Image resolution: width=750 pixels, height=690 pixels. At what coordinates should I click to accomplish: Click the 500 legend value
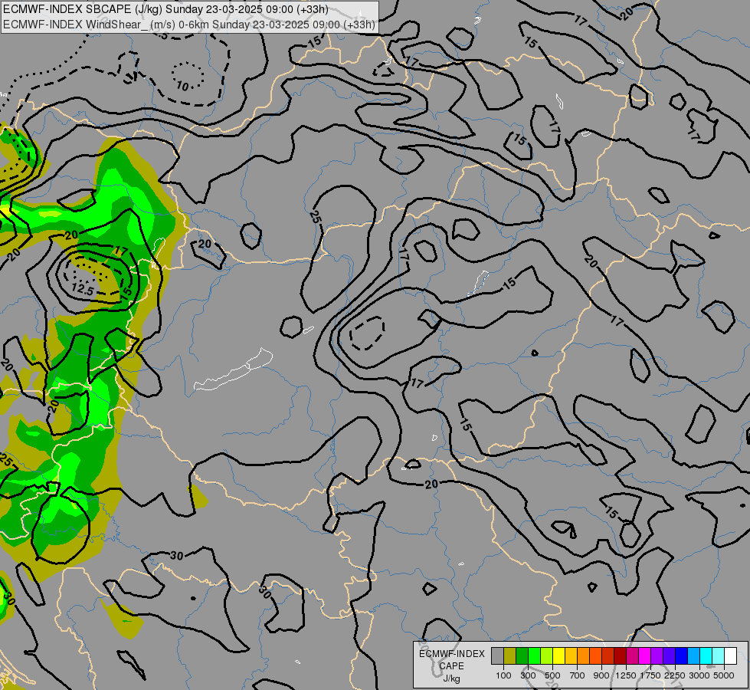point(552,675)
